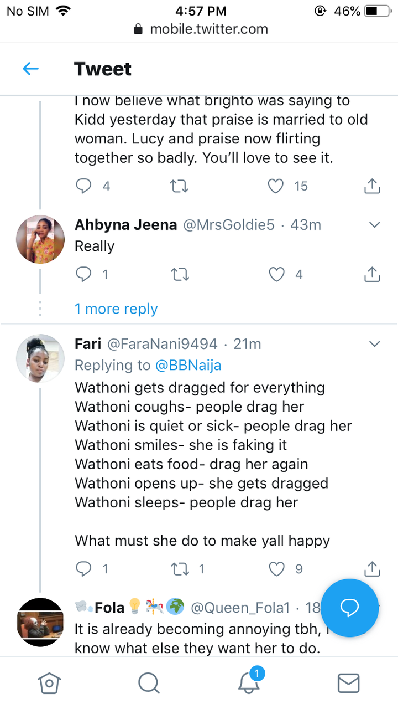Reply to Ahbyna Jeena's tweet
Screen dimensions: 398x709
click(x=83, y=274)
